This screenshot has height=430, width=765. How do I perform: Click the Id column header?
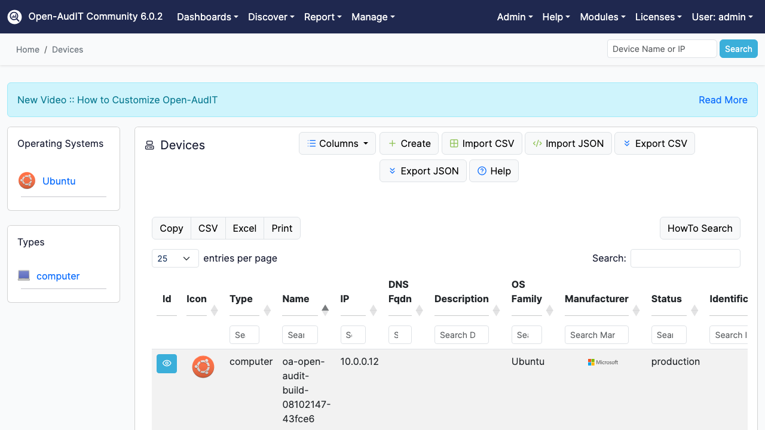pos(167,299)
